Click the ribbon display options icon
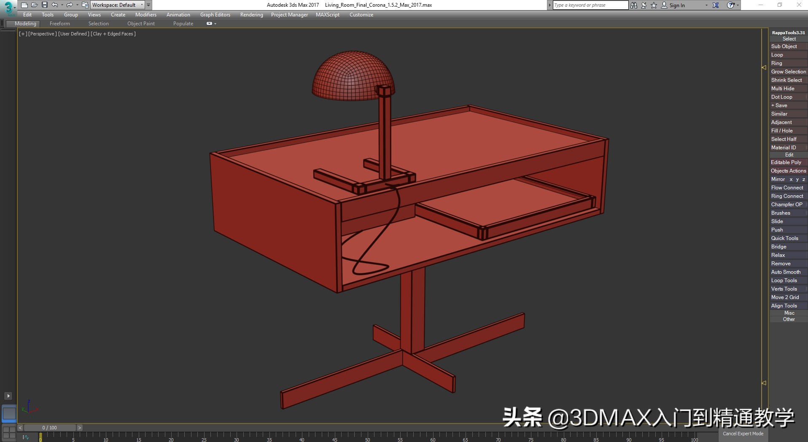The image size is (808, 442). click(x=209, y=24)
